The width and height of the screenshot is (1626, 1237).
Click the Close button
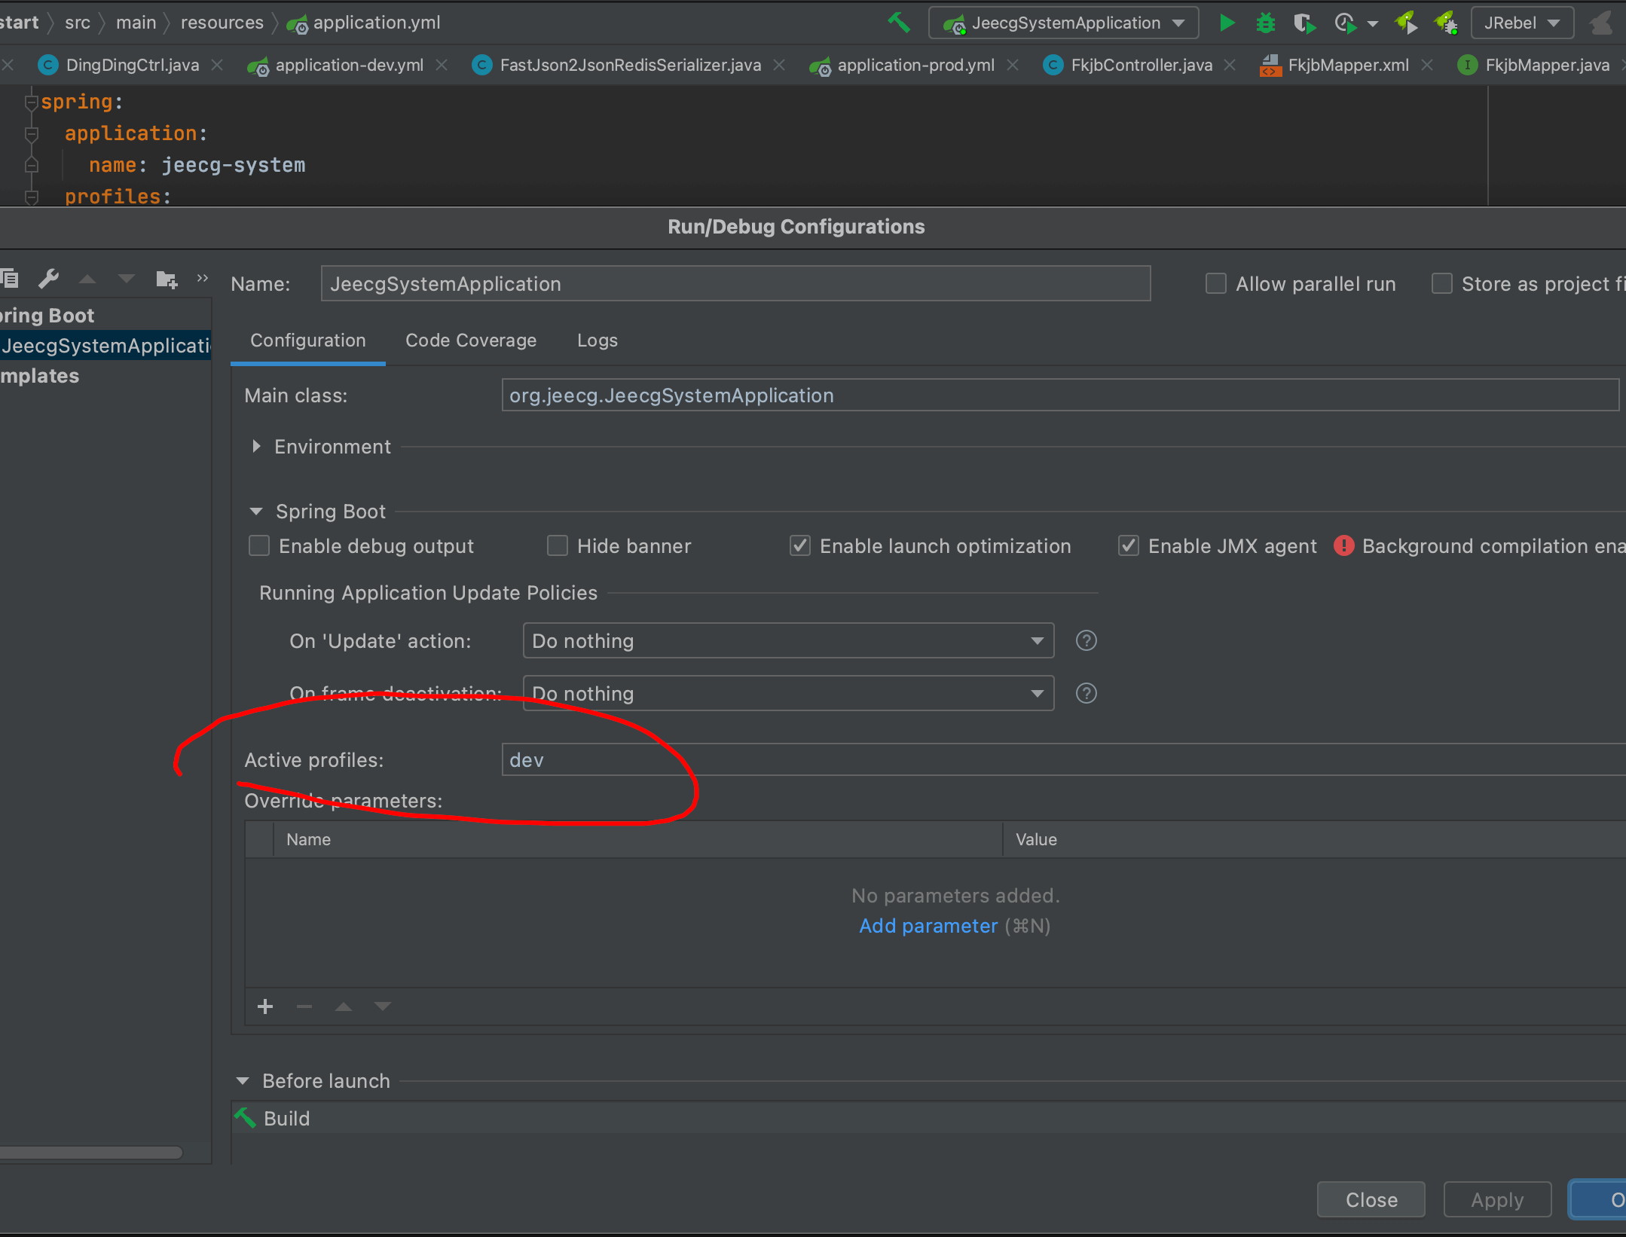pos(1371,1199)
